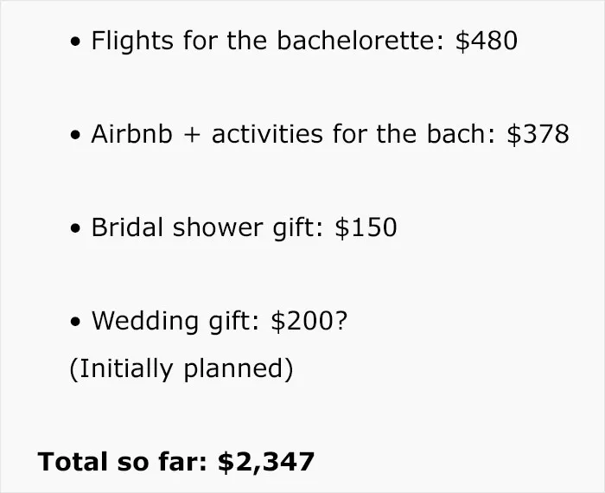Click the bullet before Wedding gift
The width and height of the screenshot is (605, 493).
pos(76,322)
